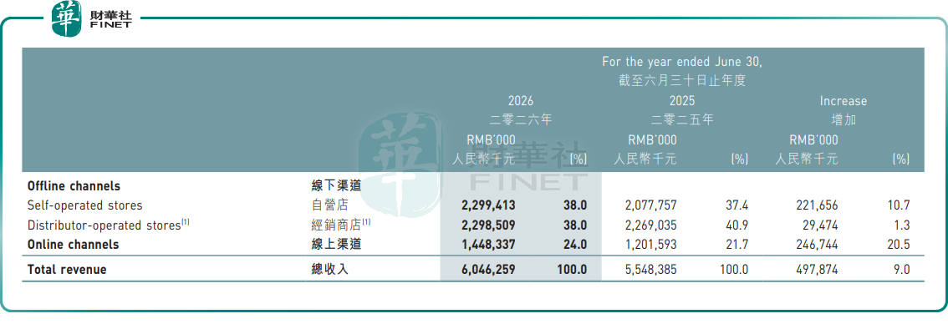
Task: Click the header 二零二六年
Action: point(521,120)
